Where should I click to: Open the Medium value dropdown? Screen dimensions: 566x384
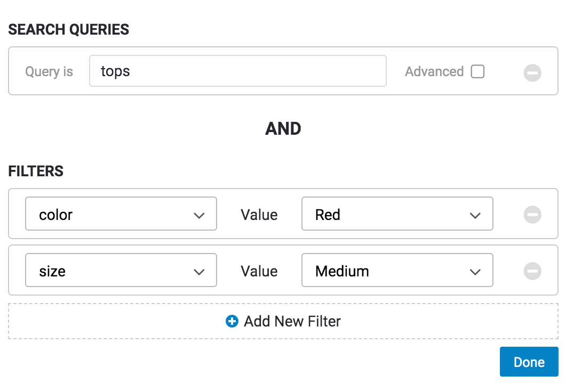coord(397,271)
